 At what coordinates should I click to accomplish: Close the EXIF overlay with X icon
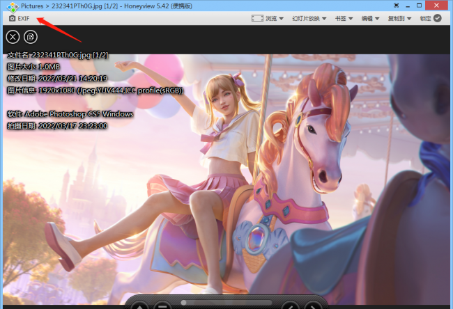pos(13,37)
